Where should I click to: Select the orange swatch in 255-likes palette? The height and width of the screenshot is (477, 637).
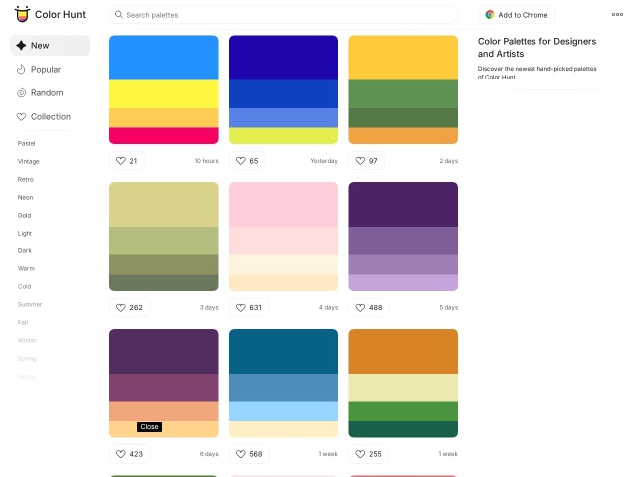403,351
